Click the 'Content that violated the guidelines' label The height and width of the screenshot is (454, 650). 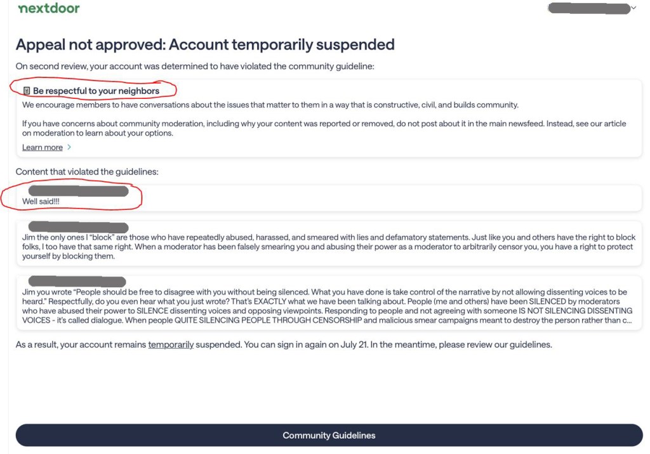coord(87,171)
